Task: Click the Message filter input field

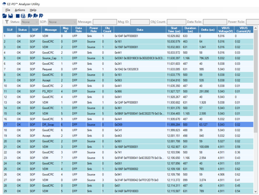Action: [105, 22]
